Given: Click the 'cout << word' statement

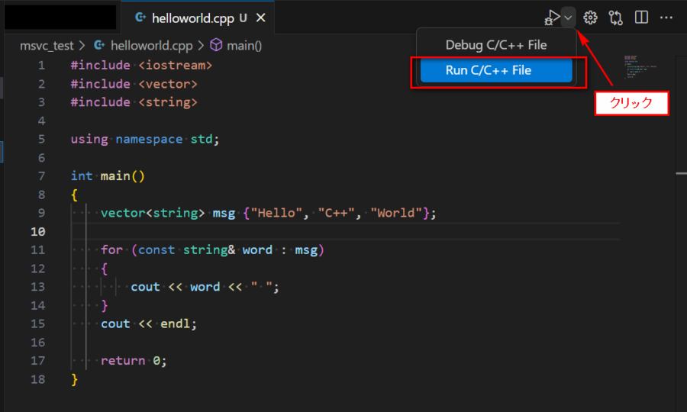Looking at the screenshot, I should pos(205,287).
